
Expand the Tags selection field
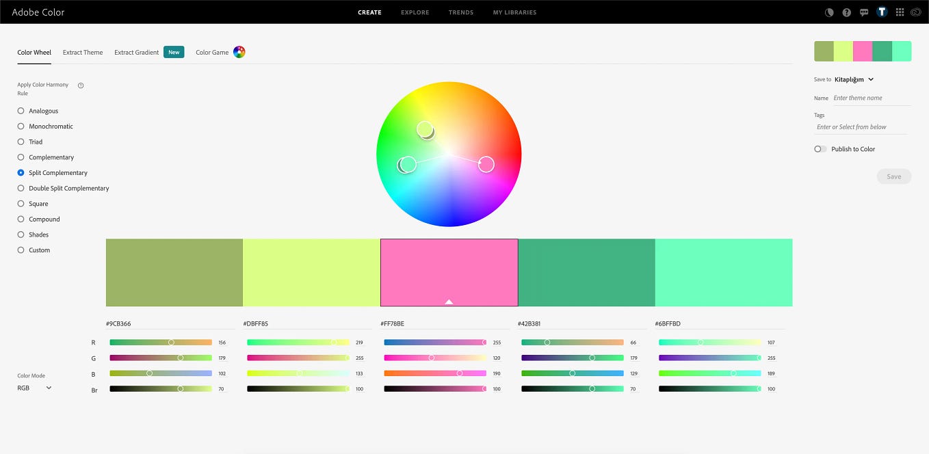tap(861, 127)
